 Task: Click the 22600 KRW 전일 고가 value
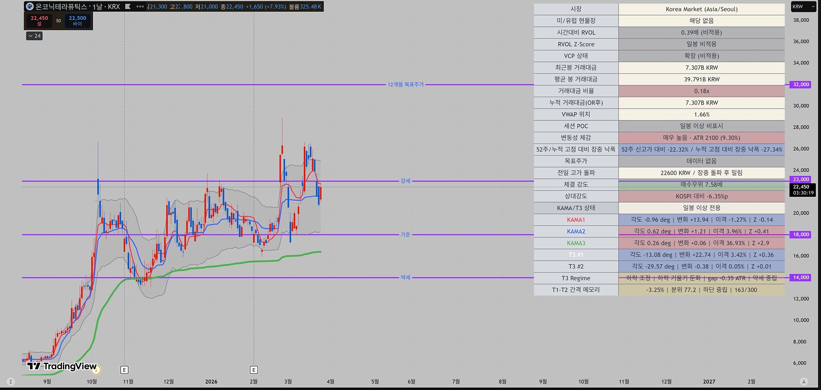[702, 173]
